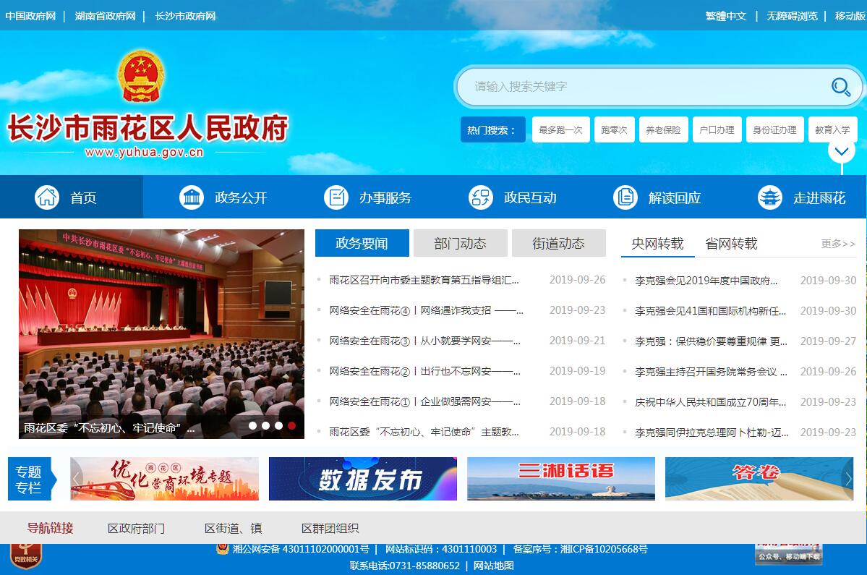Screen dimensions: 867x575
Task: Open the 区政府部门 navigation links list
Action: point(136,529)
